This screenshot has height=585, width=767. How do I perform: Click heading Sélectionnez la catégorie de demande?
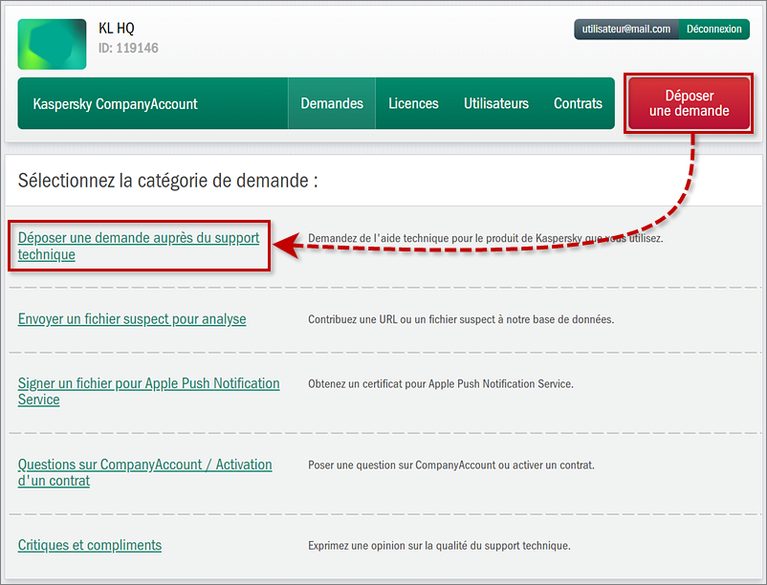tap(167, 181)
